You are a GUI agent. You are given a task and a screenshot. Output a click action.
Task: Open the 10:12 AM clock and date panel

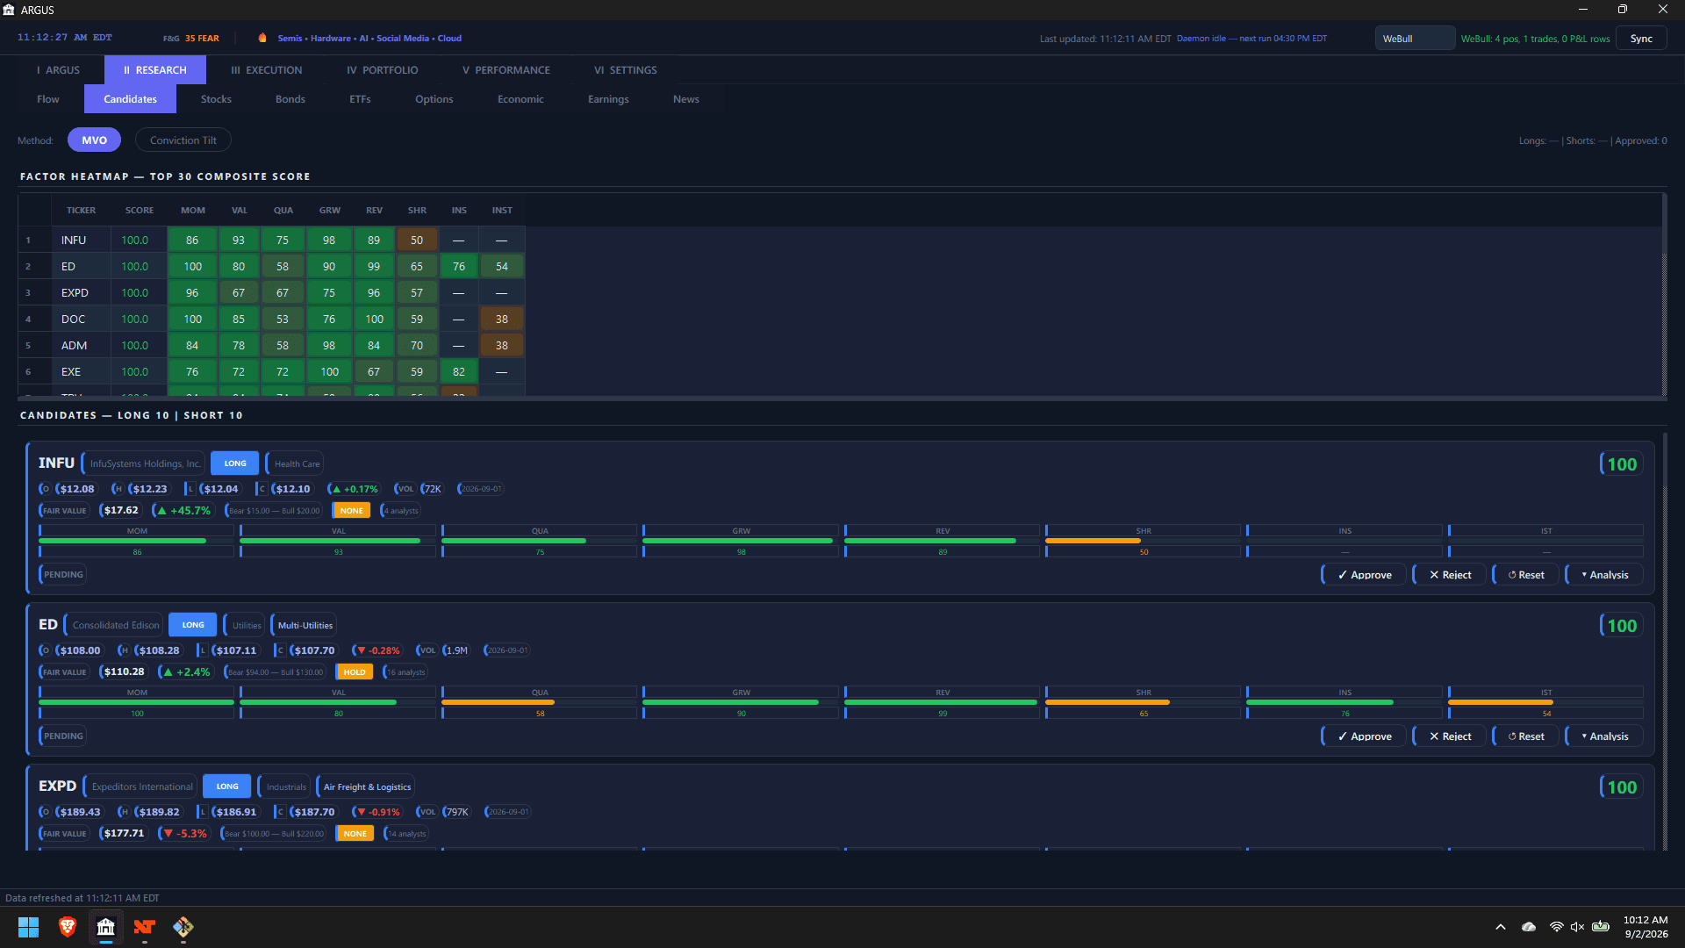(1646, 927)
